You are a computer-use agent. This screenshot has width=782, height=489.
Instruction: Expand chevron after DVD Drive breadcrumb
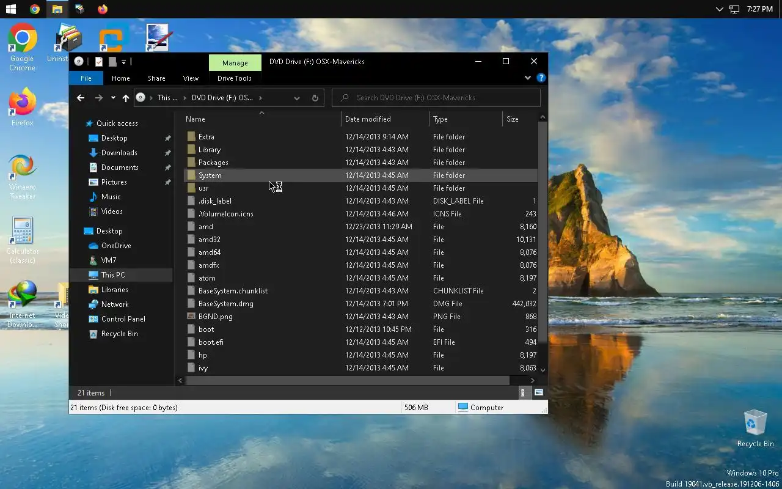point(260,98)
